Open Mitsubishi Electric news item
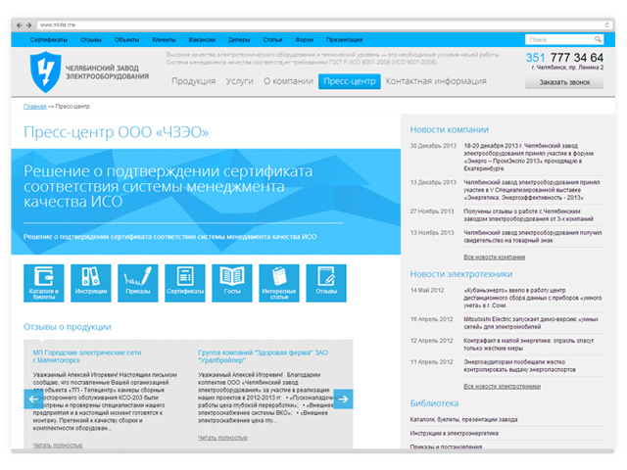Screen dimensions: 627x470 (x=531, y=323)
